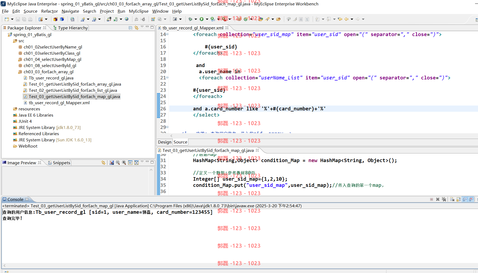Screen dimensions: 478x273
Task: Click the Back navigation yellow arrow
Action: coord(346,19)
